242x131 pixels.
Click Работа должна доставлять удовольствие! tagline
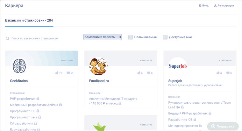195,85
